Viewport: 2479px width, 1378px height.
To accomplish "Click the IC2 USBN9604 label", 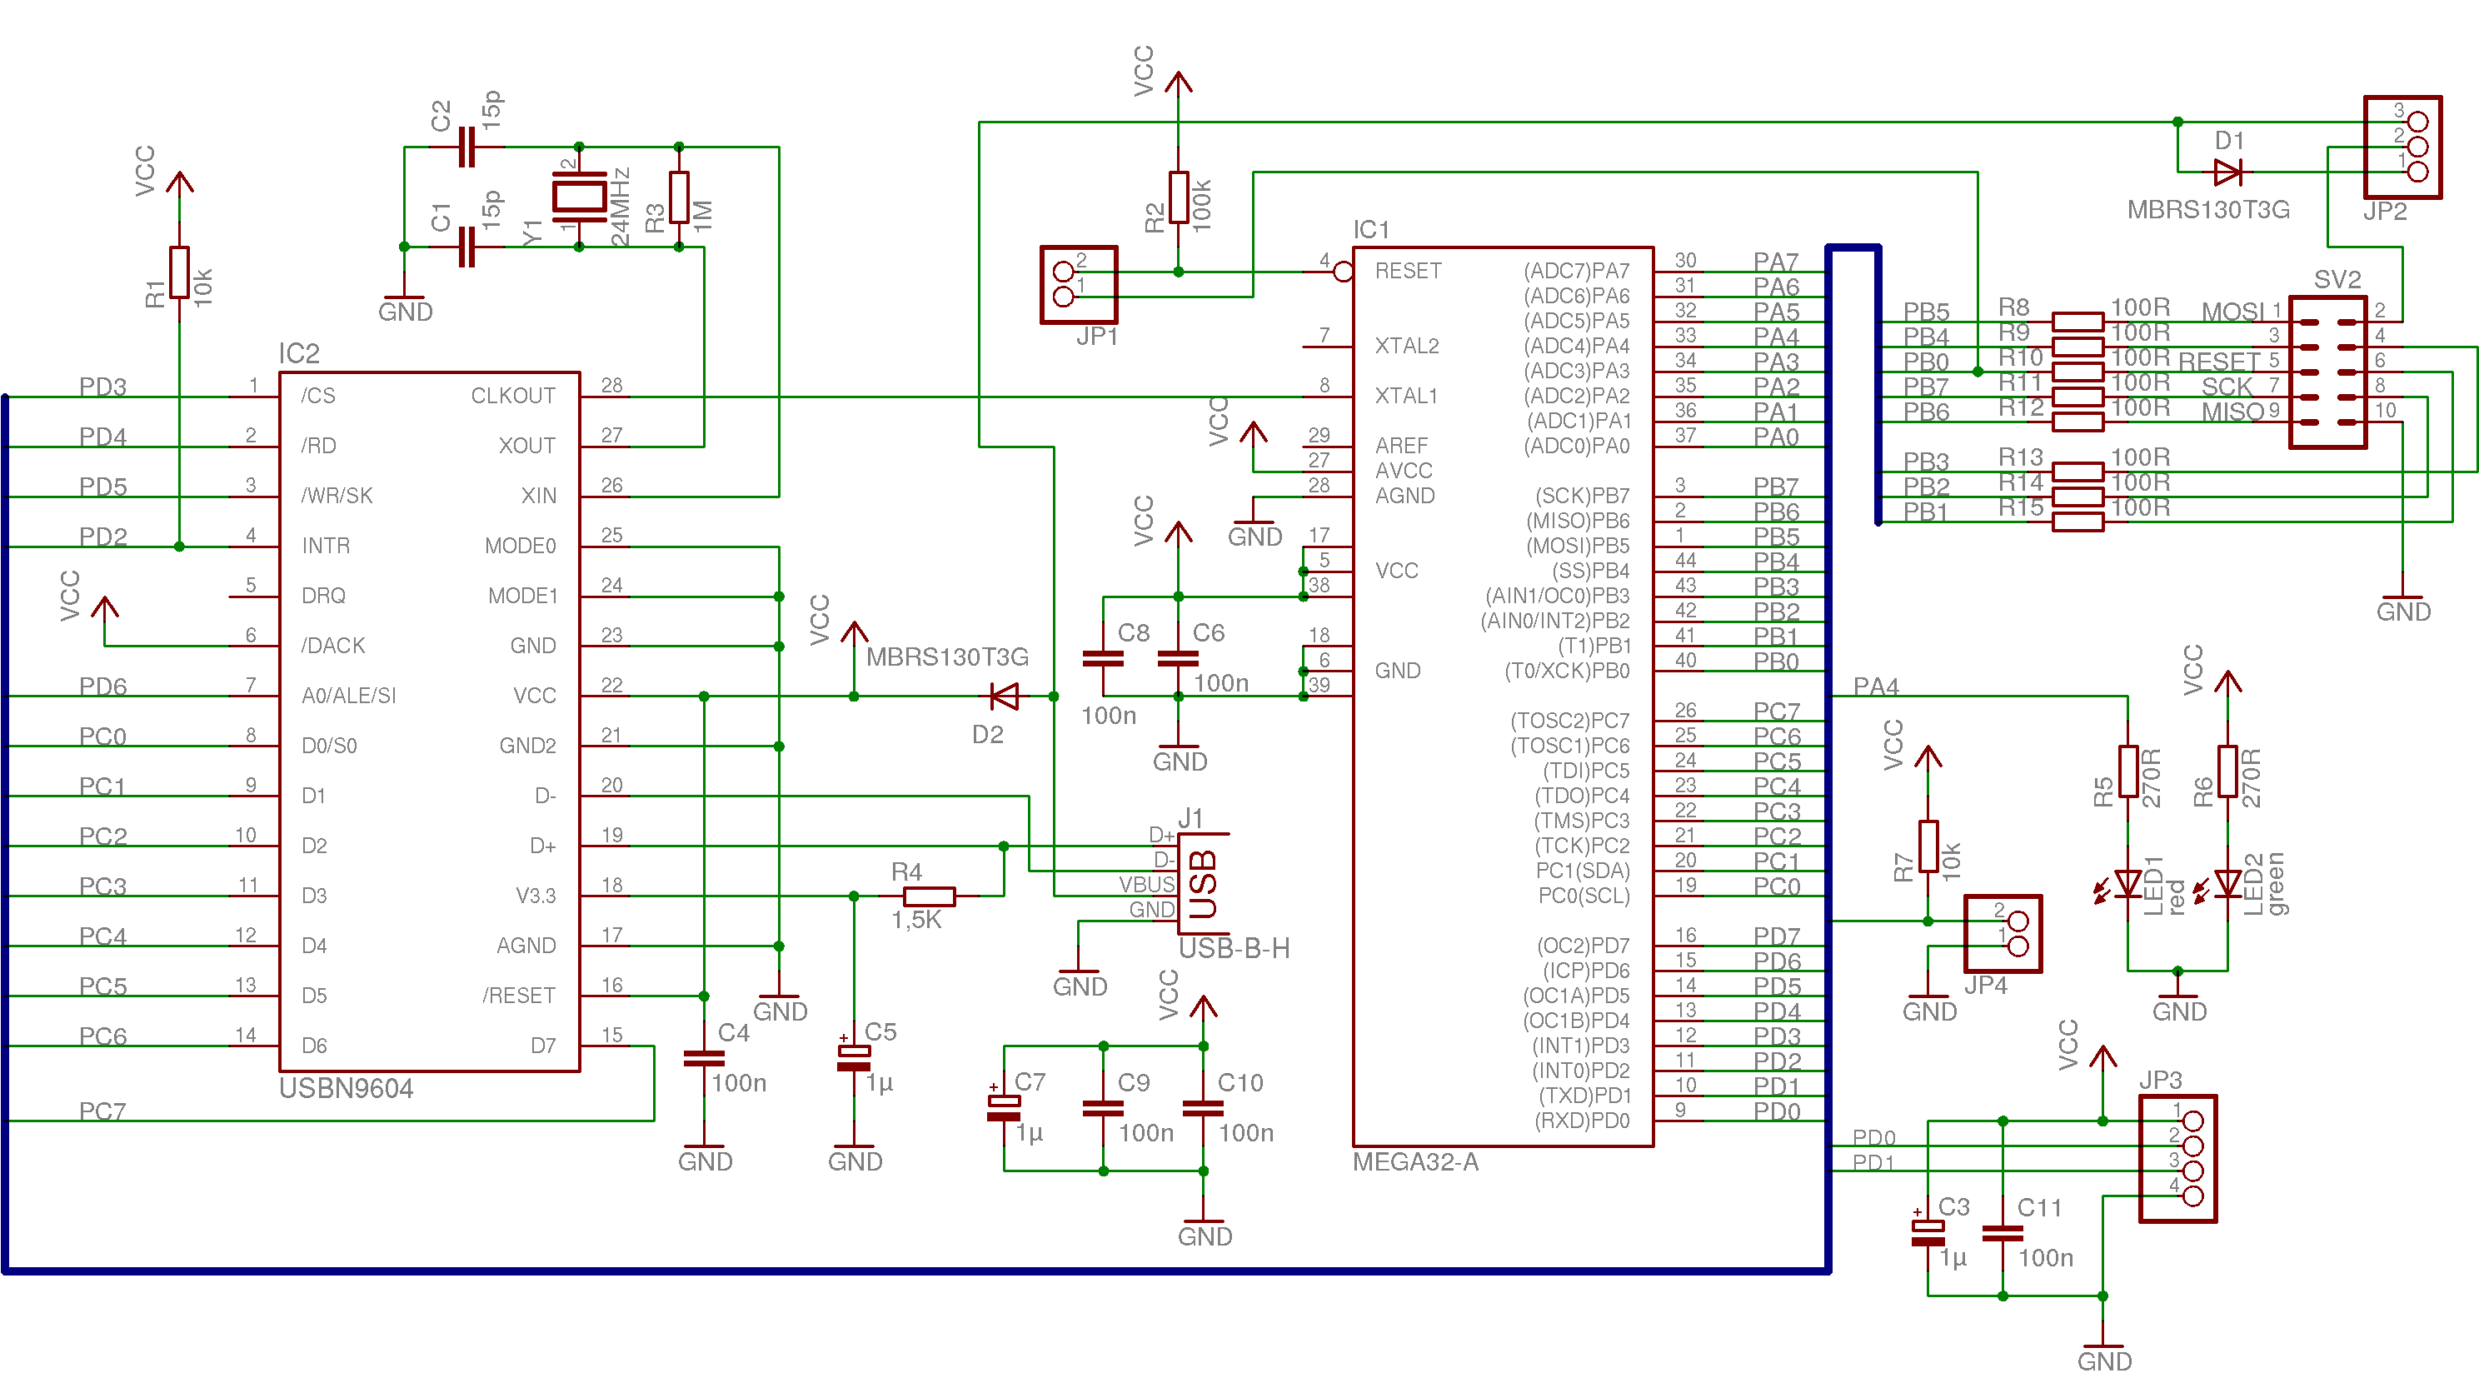I will pos(346,1088).
